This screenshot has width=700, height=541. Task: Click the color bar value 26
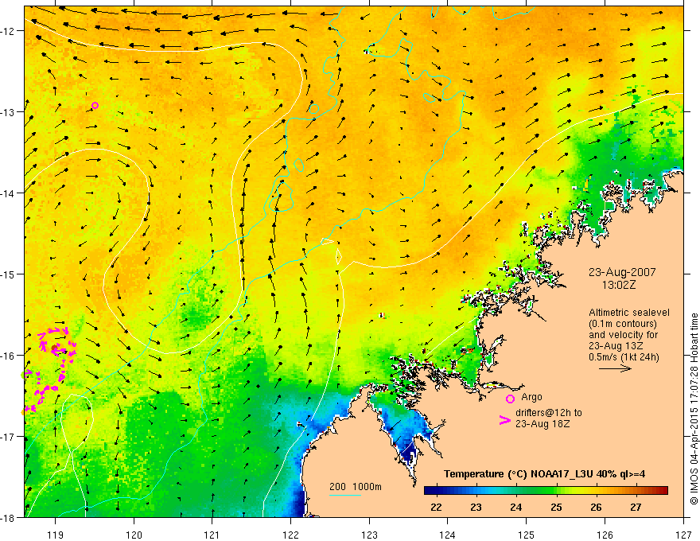pos(596,507)
